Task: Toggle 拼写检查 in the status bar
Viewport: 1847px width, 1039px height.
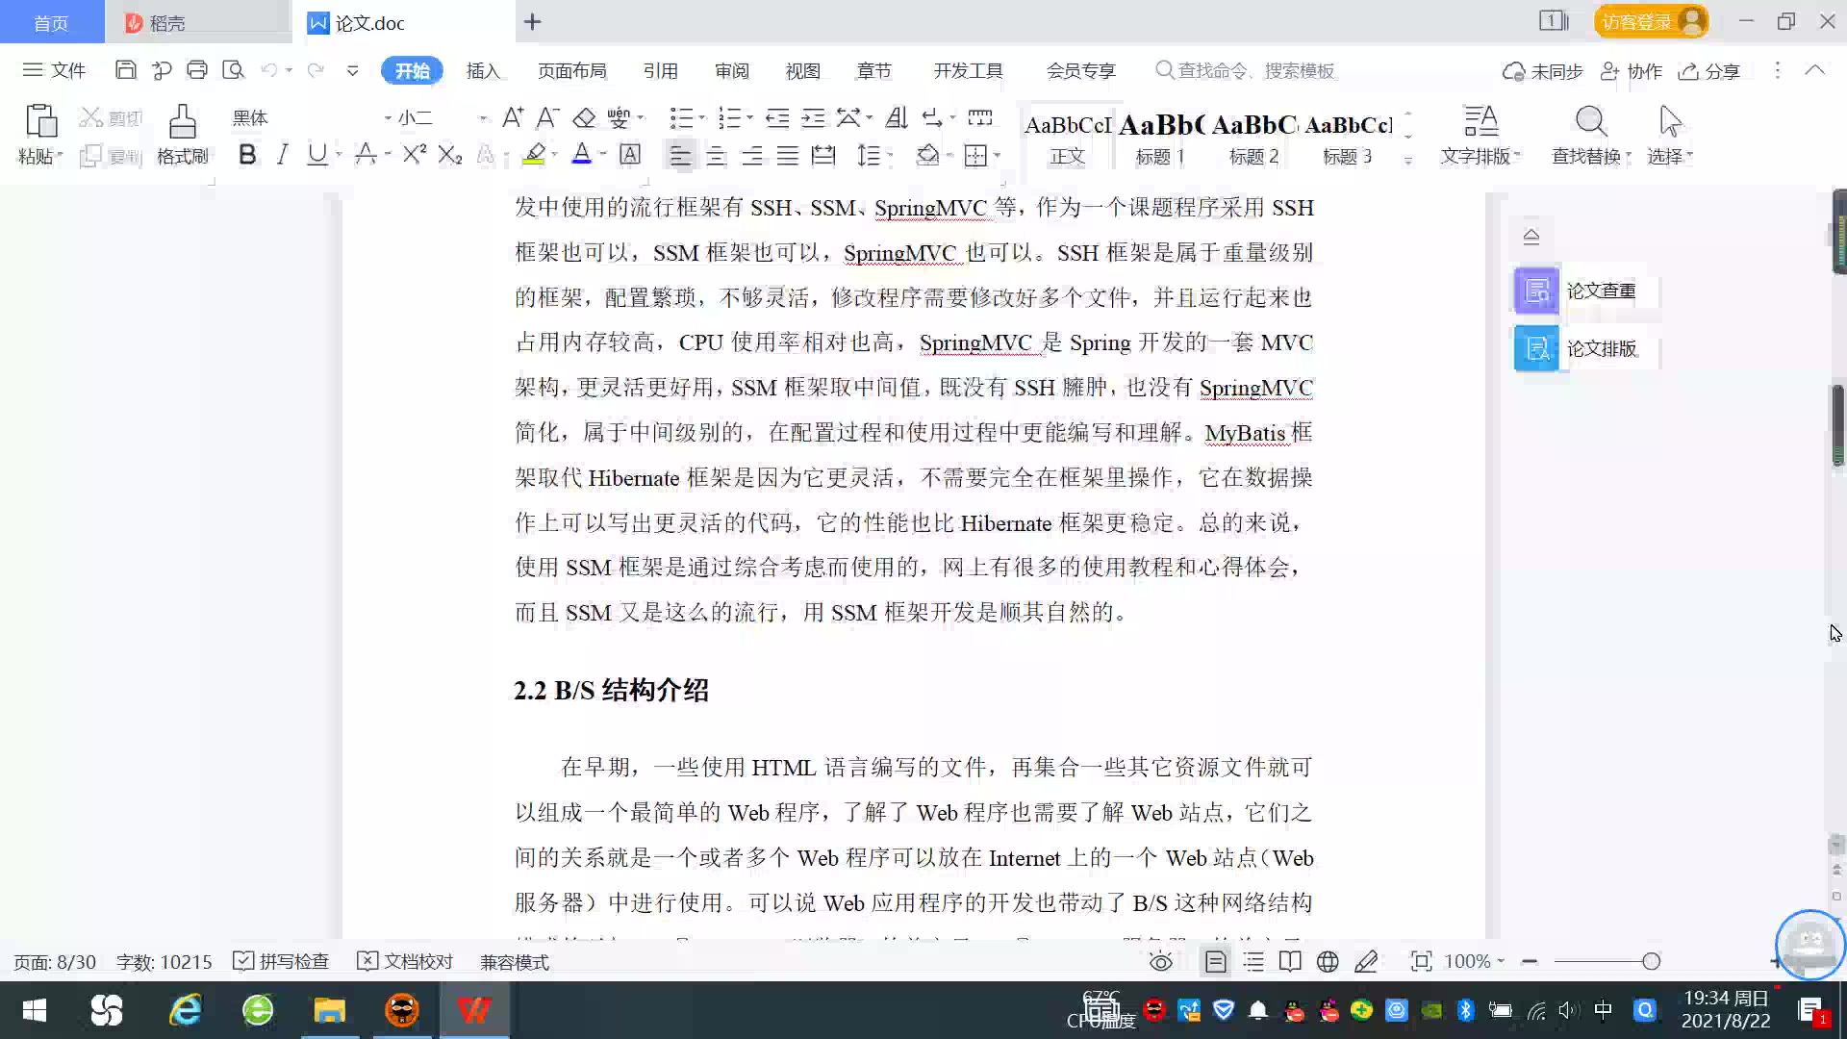Action: [x=282, y=961]
